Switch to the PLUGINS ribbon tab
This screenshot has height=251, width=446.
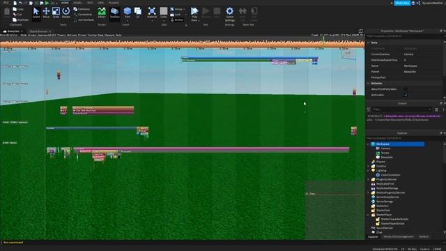pyautogui.click(x=114, y=3)
